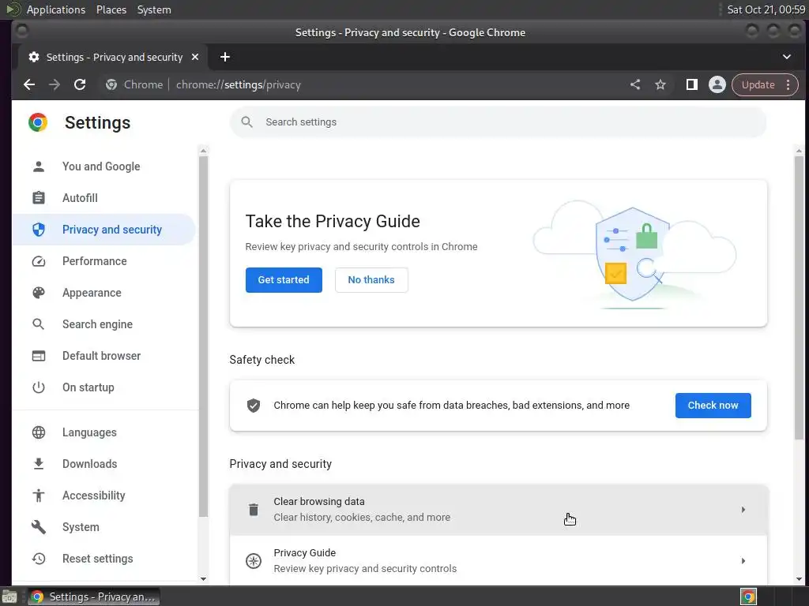Click the trash icon for Clear browsing data
This screenshot has height=606, width=809.
coord(254,510)
